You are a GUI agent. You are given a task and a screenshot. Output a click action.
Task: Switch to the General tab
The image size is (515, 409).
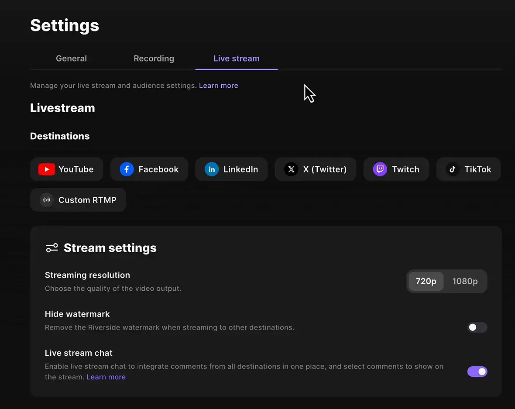click(71, 58)
